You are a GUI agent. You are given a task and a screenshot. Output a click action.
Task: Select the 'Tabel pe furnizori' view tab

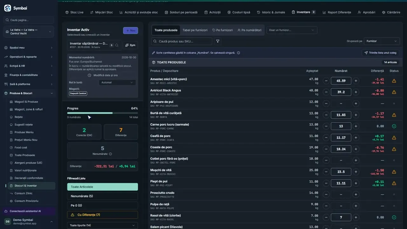195,30
